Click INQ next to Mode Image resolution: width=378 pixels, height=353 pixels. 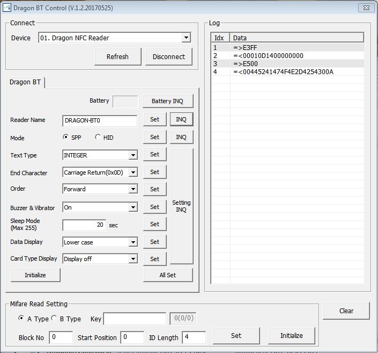pyautogui.click(x=181, y=137)
